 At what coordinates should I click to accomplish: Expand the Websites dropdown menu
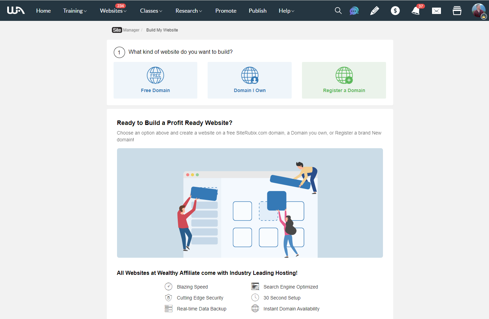coord(113,11)
